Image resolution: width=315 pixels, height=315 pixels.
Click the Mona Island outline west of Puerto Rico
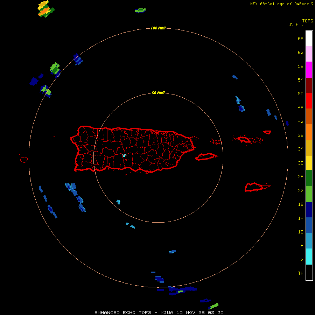click(24, 160)
